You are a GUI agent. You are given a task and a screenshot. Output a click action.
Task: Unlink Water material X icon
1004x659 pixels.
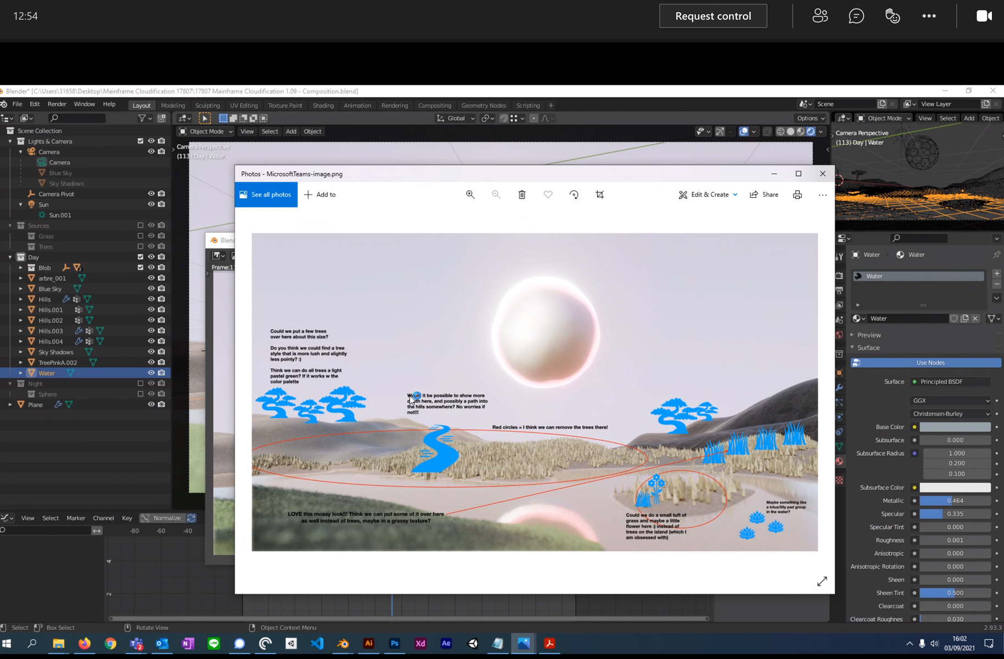click(x=975, y=318)
